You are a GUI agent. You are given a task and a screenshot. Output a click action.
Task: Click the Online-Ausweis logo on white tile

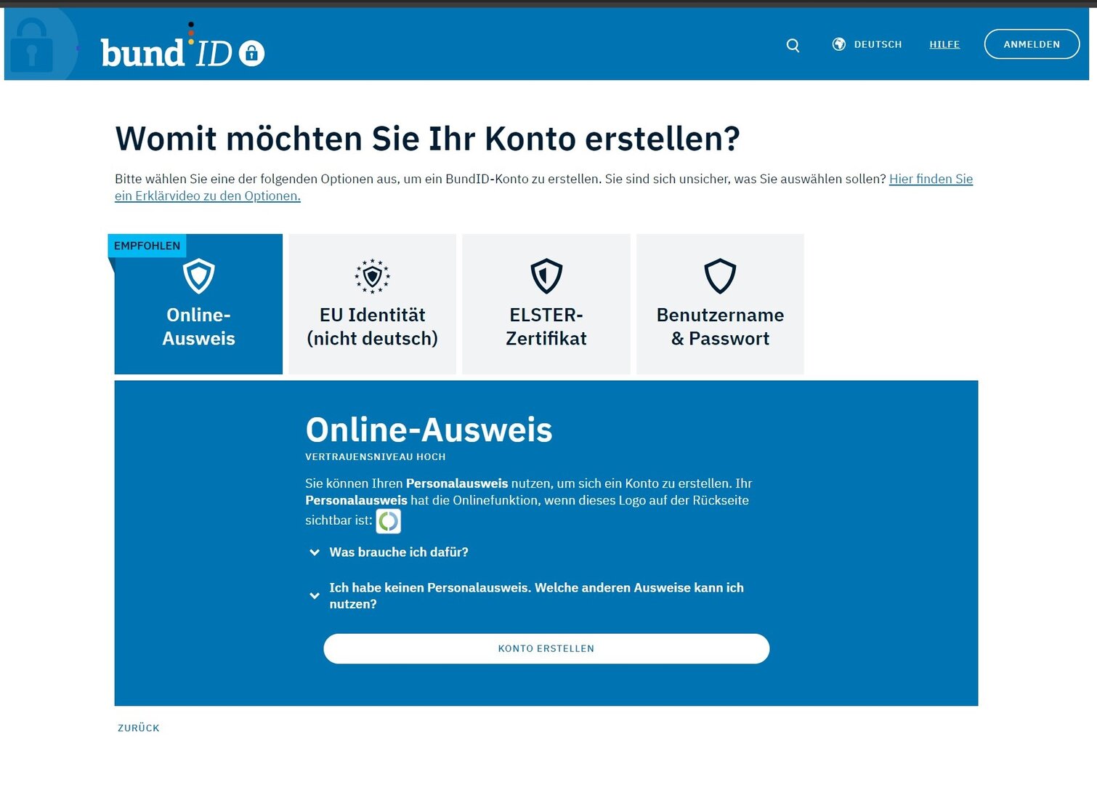[388, 520]
